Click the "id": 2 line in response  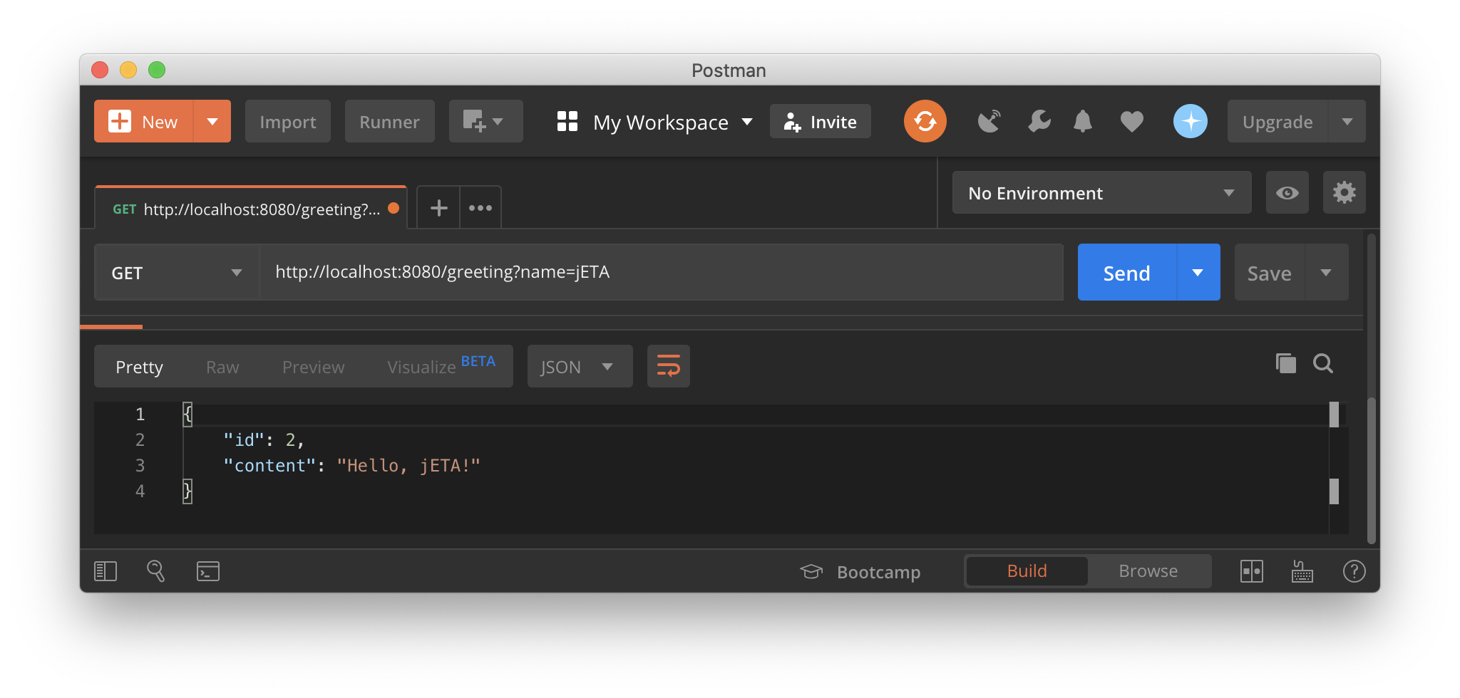click(264, 440)
